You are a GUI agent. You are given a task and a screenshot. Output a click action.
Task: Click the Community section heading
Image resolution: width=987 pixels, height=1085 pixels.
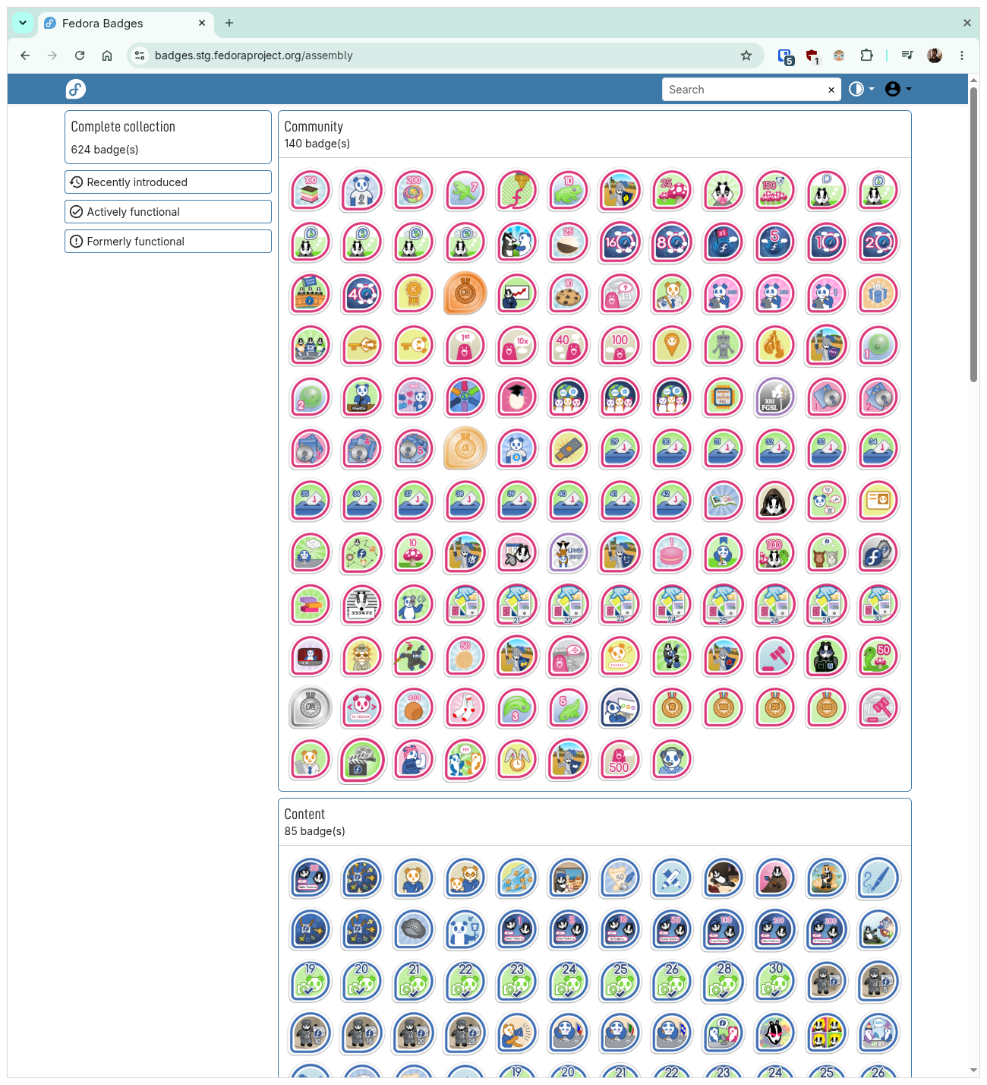tap(314, 127)
